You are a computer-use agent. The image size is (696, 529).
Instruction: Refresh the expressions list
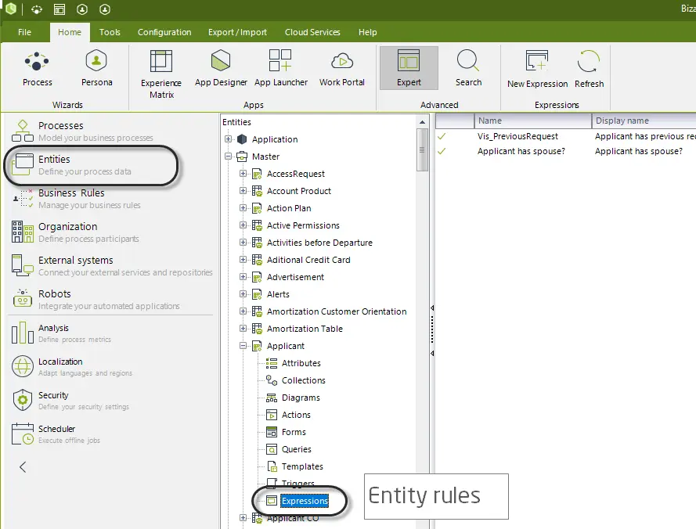[x=589, y=69]
